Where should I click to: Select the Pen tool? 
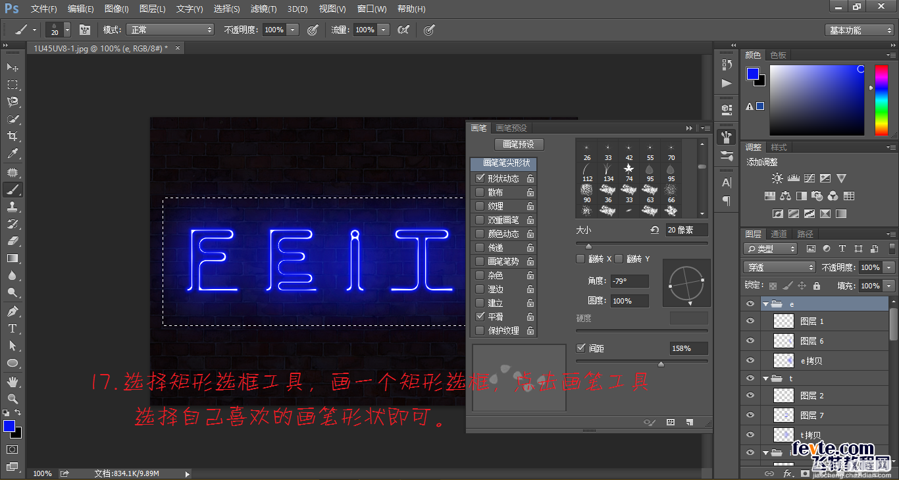point(13,311)
